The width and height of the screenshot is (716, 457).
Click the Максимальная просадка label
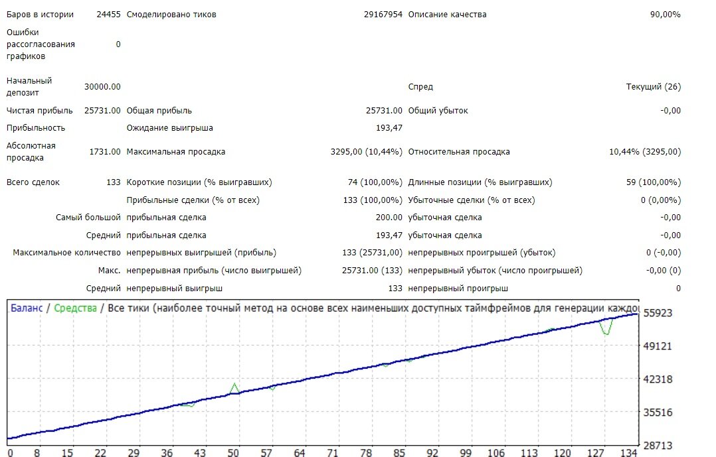click(x=176, y=151)
